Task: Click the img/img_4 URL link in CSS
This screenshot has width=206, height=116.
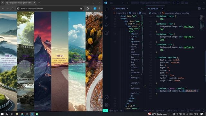Action: (189, 26)
